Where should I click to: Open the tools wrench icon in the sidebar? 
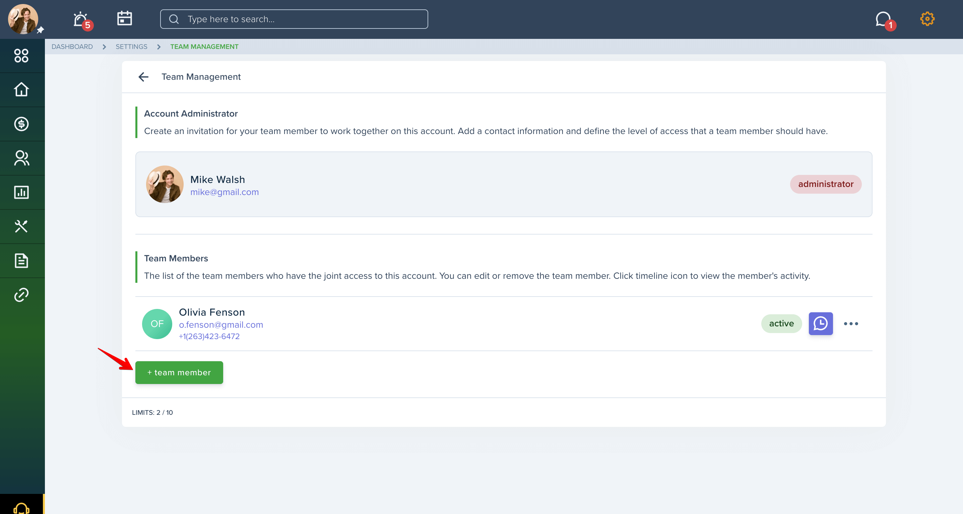21,226
